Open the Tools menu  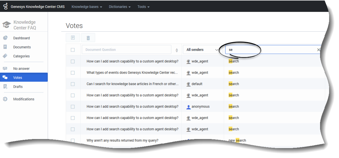144,7
